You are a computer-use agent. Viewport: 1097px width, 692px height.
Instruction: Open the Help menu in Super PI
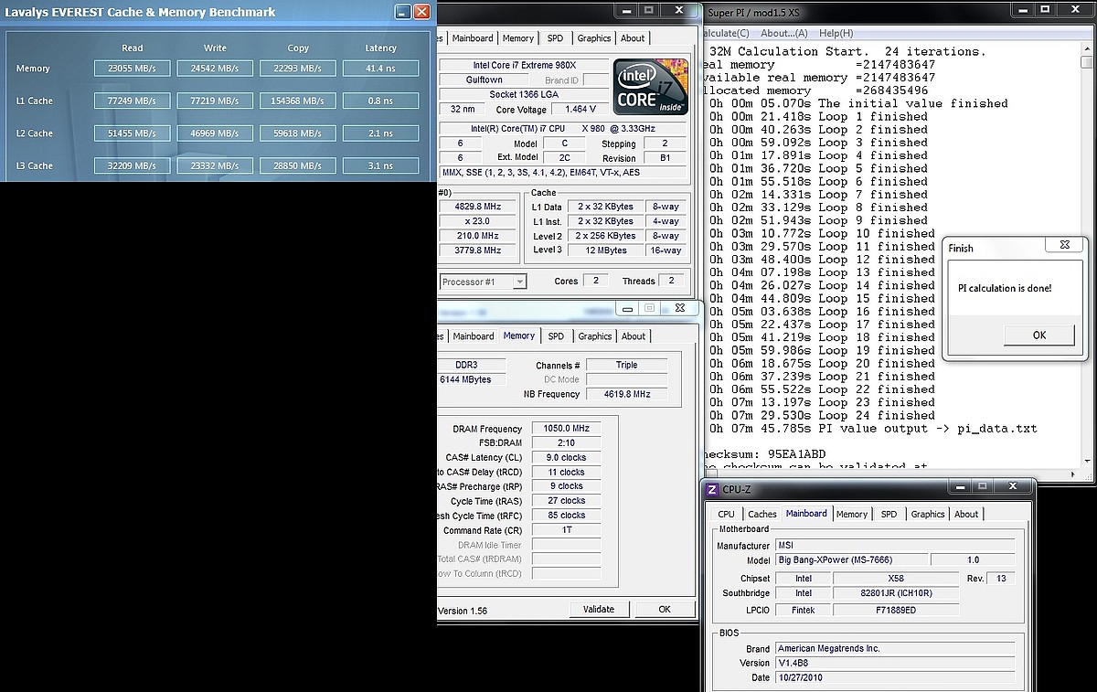click(836, 34)
